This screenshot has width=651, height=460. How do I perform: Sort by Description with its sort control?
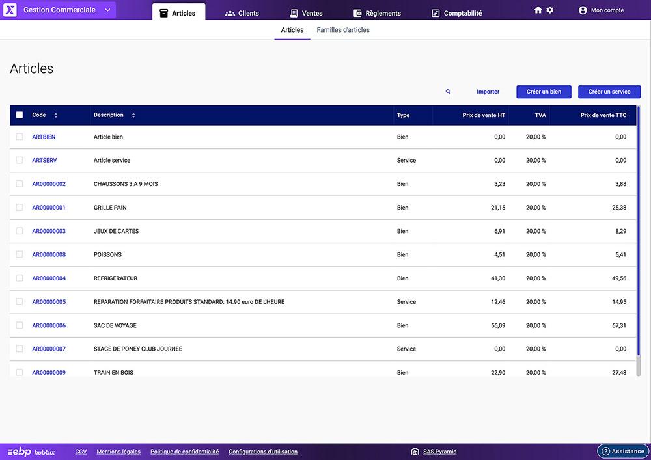click(133, 115)
